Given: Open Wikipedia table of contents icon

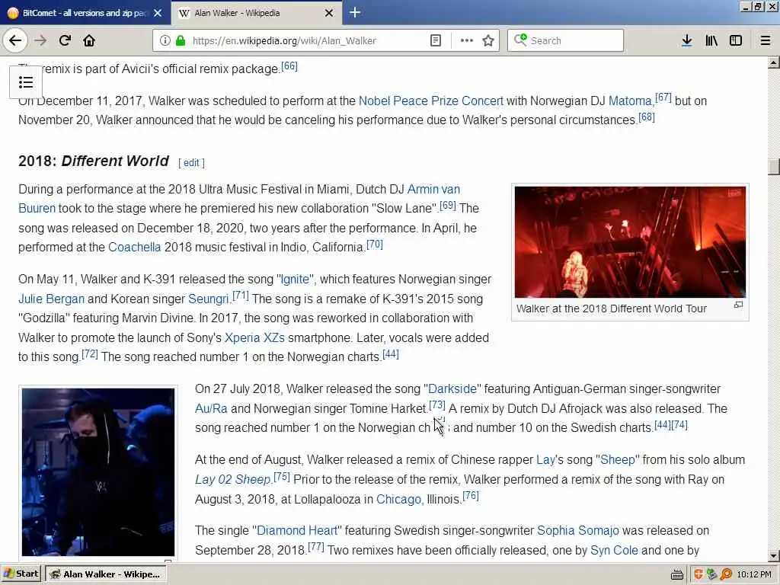Looking at the screenshot, I should point(26,82).
